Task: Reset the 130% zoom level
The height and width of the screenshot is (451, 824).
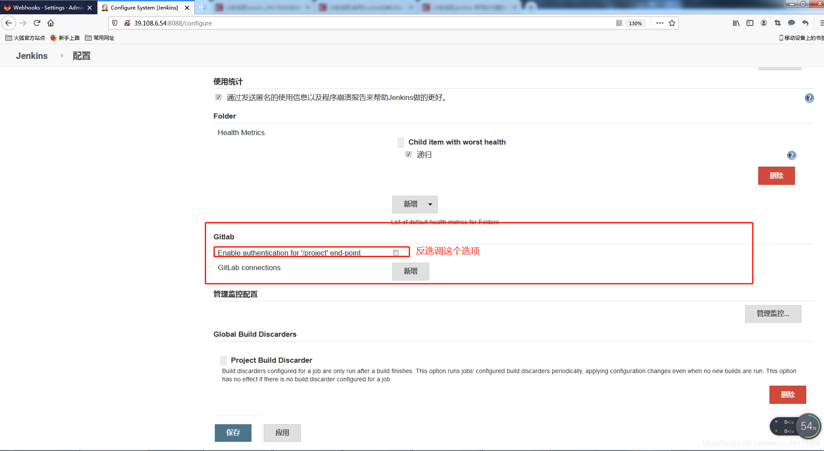Action: point(635,23)
